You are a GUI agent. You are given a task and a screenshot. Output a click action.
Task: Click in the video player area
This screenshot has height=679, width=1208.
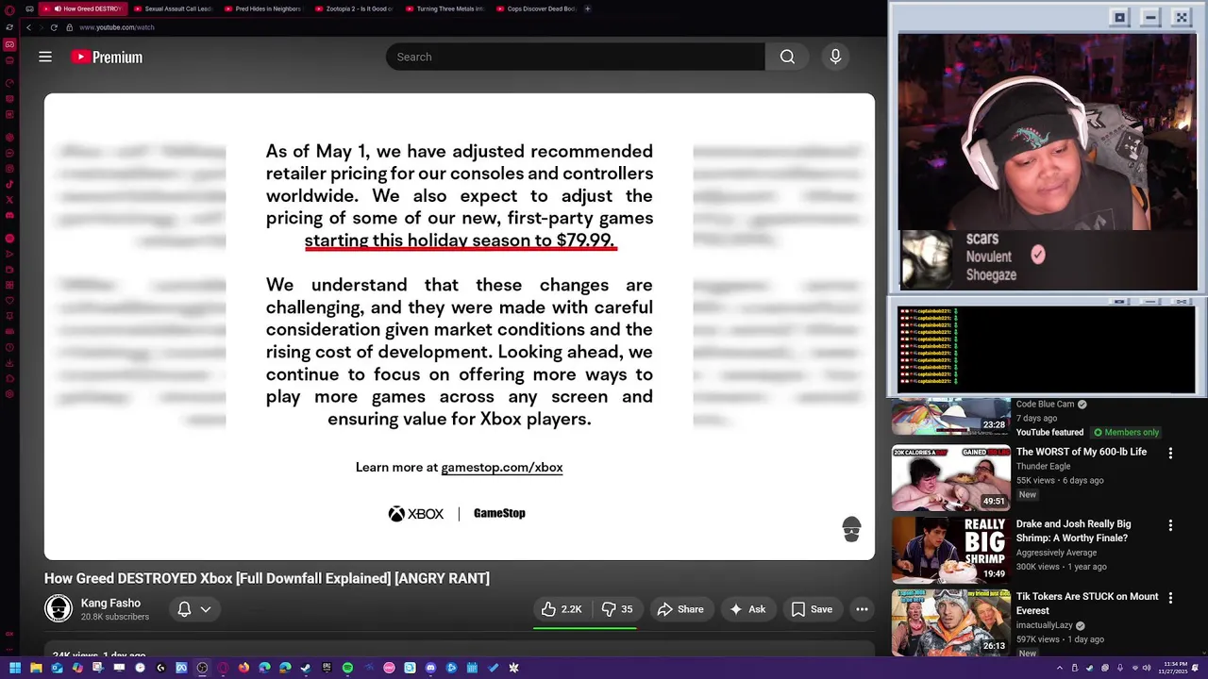[x=460, y=326]
